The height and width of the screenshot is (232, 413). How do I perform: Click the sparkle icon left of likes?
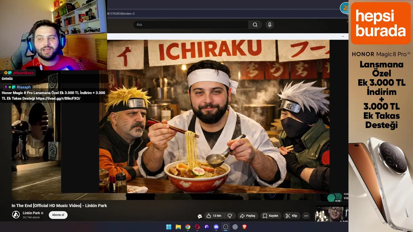coord(200,216)
